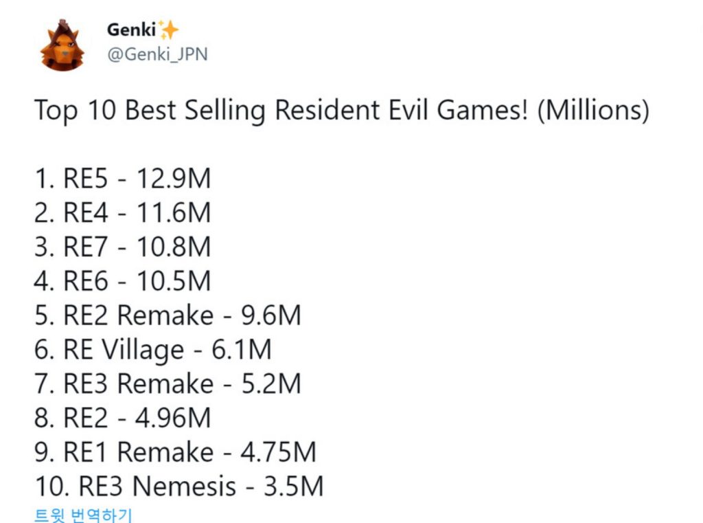Click the "(Millions)" word in the heading
Image resolution: width=703 pixels, height=523 pixels.
[x=593, y=111]
